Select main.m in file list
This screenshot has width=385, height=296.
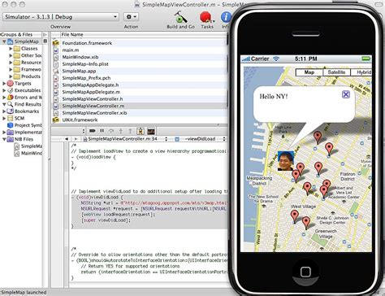pos(139,50)
